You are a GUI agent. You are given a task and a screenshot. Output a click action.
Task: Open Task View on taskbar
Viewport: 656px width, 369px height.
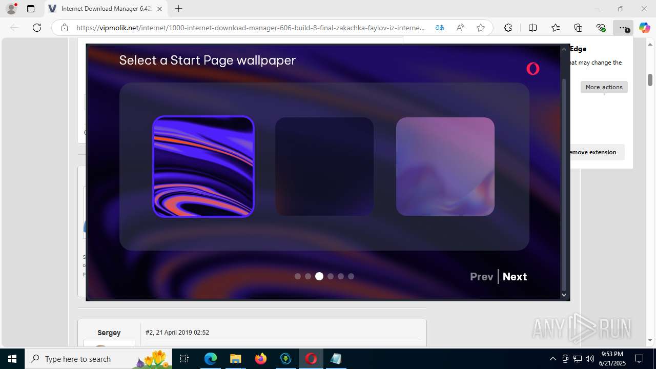click(x=185, y=359)
